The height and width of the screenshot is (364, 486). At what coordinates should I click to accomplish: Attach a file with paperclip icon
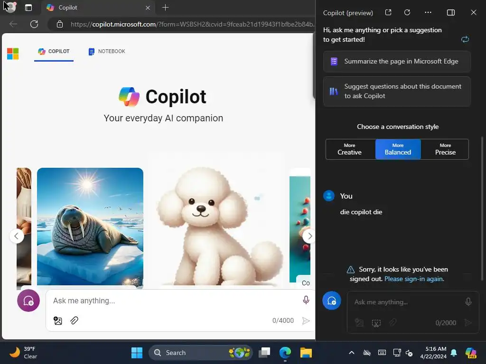tap(74, 321)
